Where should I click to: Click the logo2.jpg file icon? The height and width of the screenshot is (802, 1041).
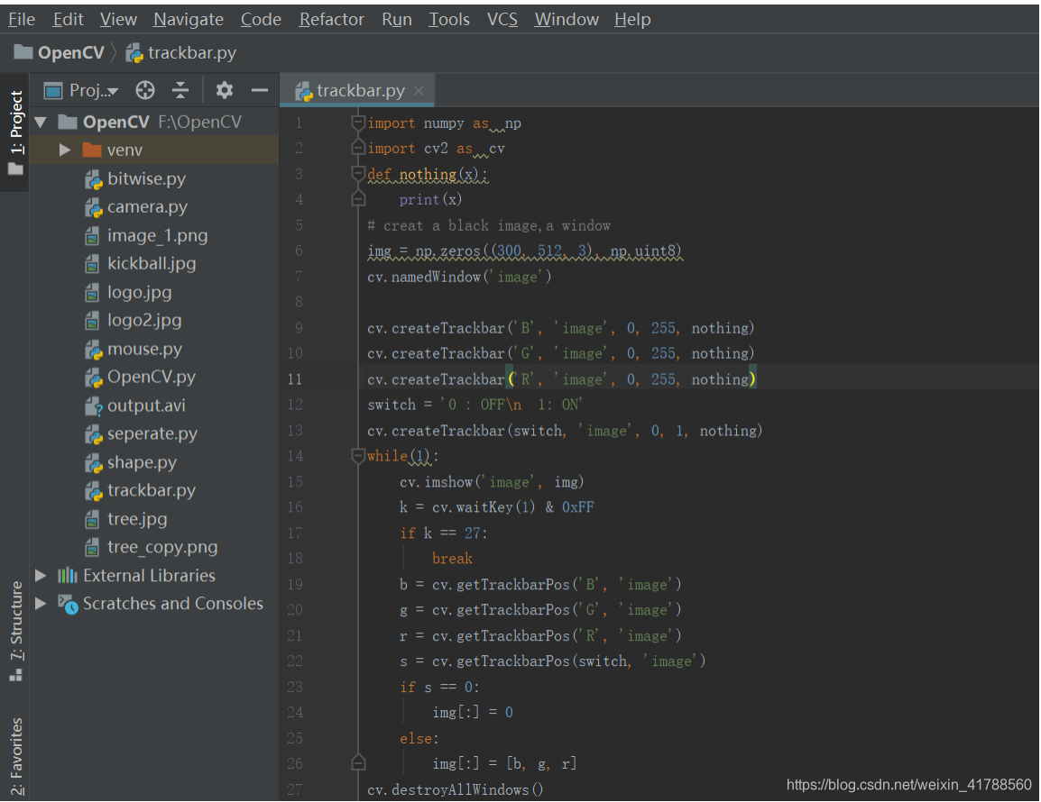(92, 321)
